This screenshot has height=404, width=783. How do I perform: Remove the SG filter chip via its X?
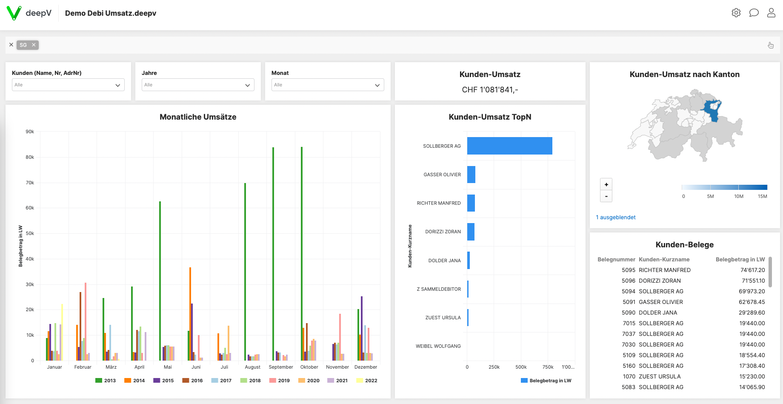[33, 45]
